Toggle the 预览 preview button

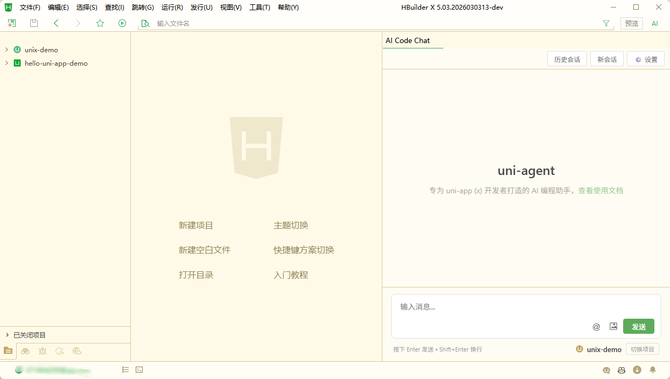631,24
